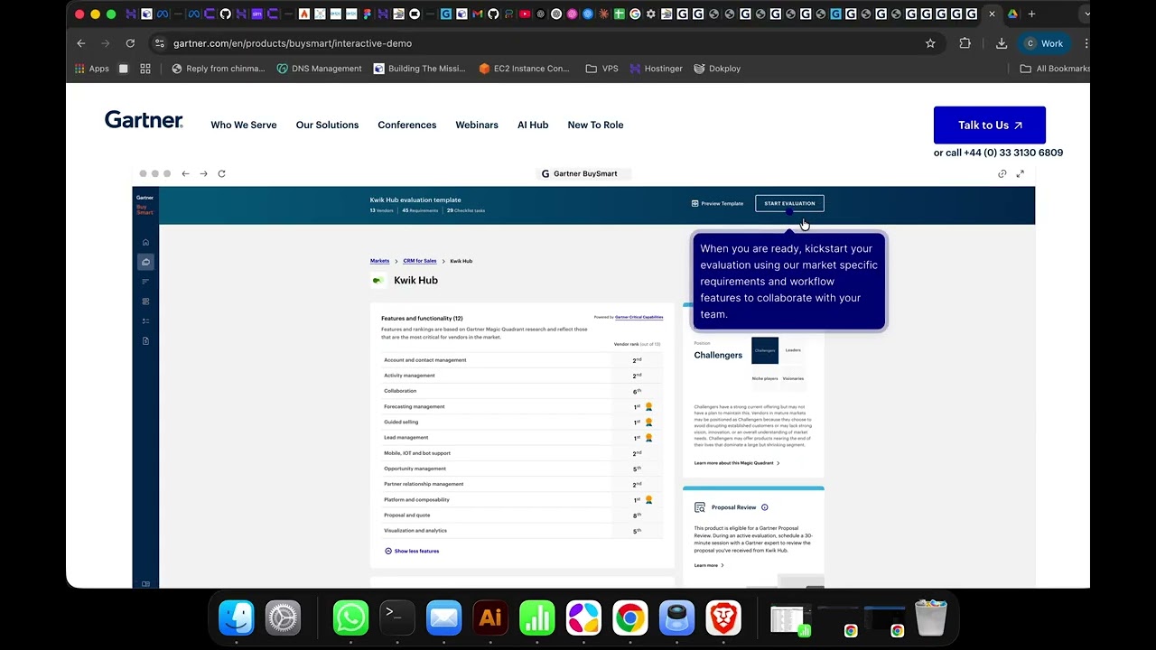Image resolution: width=1156 pixels, height=650 pixels.
Task: Open the Dokploy bookmark
Action: pos(717,69)
